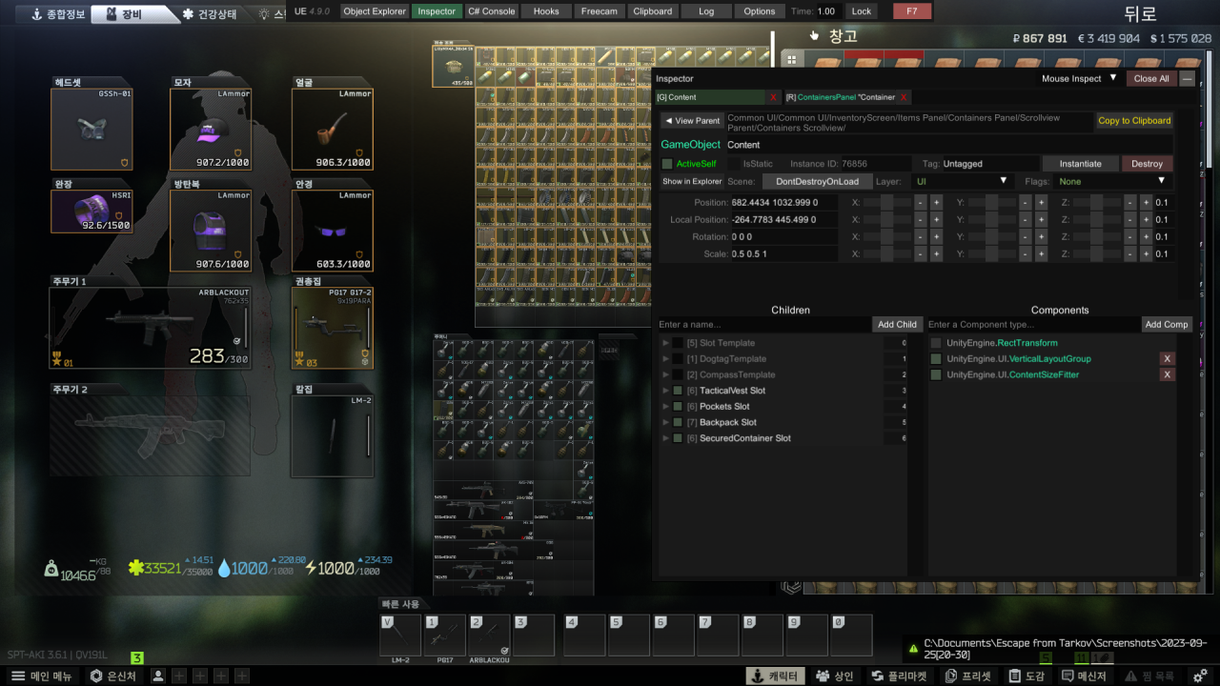Select the purple body armor in 방탄복 slot

coord(211,230)
